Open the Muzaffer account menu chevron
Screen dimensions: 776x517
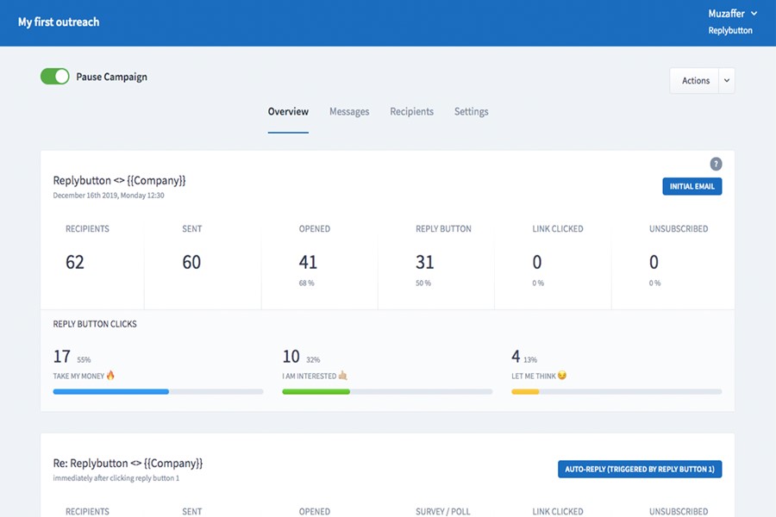tap(754, 14)
